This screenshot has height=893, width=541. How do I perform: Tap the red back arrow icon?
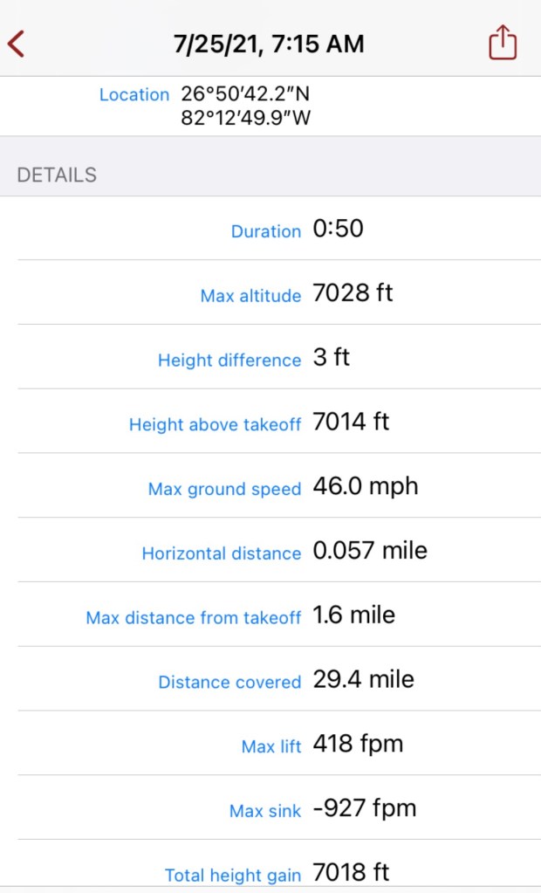(x=17, y=44)
